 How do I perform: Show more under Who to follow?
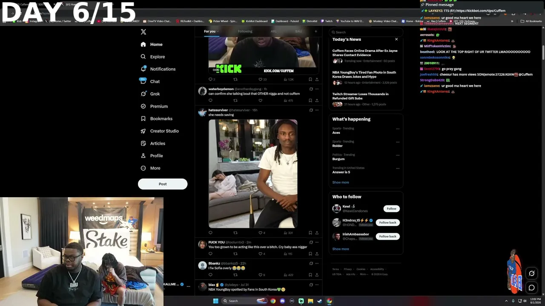pyautogui.click(x=341, y=249)
